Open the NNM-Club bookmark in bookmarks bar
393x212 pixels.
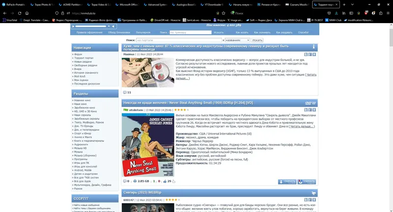(333, 20)
